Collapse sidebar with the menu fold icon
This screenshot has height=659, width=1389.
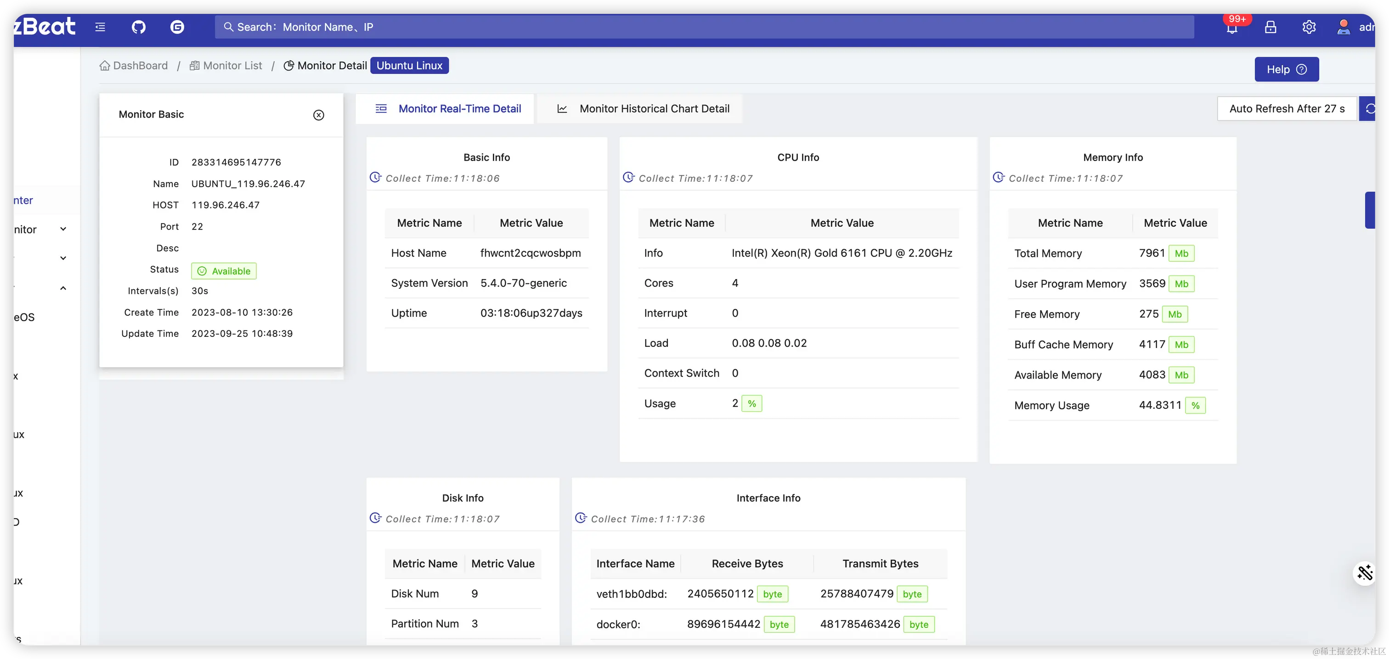coord(100,27)
